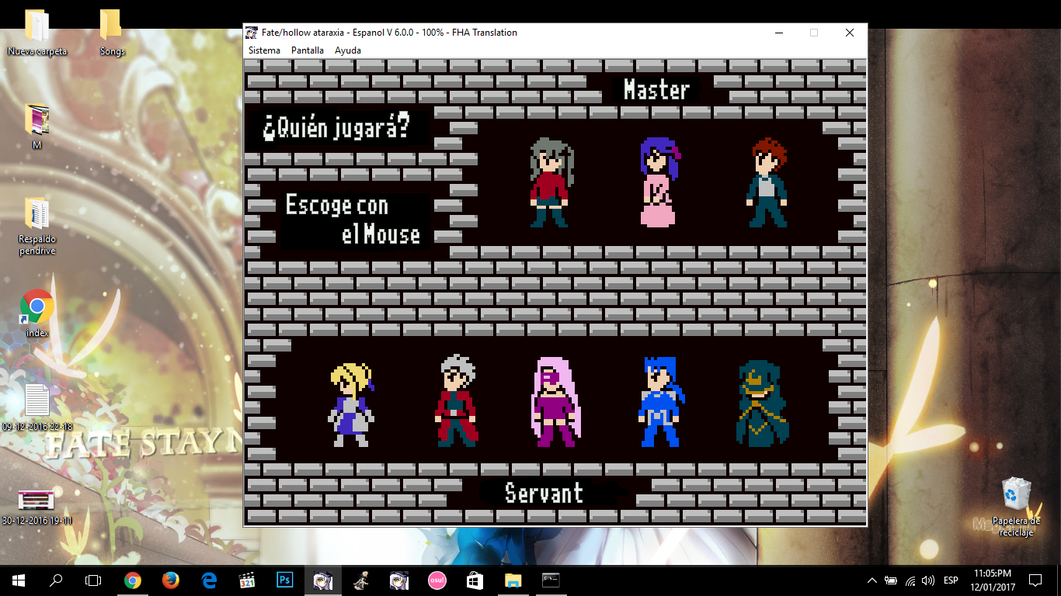Switch to the active Fate game taskbar icon
This screenshot has height=596, width=1061.
click(323, 580)
